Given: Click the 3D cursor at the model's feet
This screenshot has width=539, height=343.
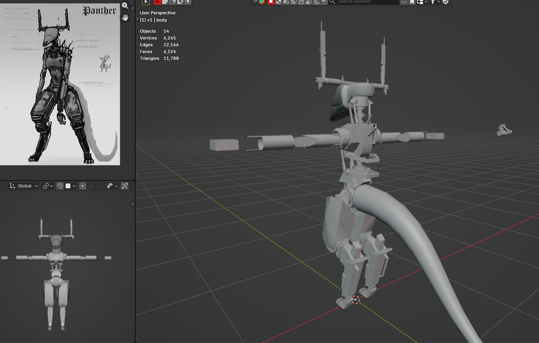Looking at the screenshot, I should click(x=355, y=300).
